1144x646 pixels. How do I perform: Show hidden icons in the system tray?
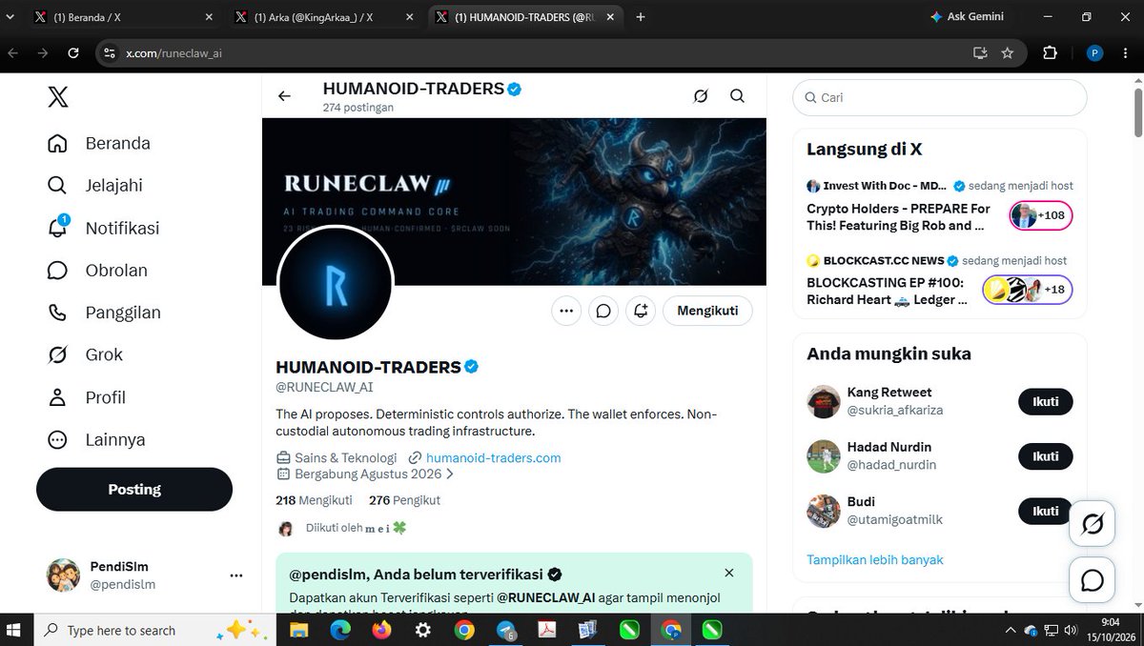pos(1011,630)
